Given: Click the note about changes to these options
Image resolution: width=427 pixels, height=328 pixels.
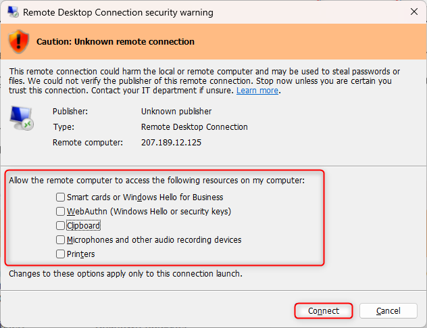Looking at the screenshot, I should click(x=125, y=274).
